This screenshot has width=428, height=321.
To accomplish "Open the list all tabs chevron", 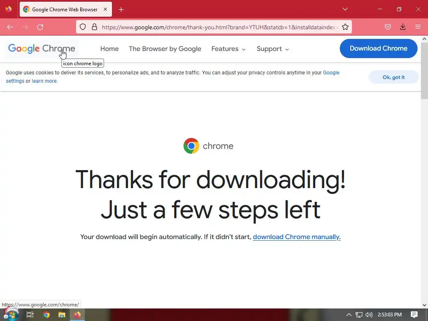I will tap(345, 9).
